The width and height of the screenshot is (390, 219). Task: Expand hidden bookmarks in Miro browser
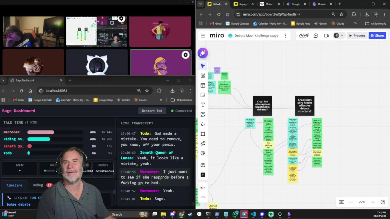355,23
